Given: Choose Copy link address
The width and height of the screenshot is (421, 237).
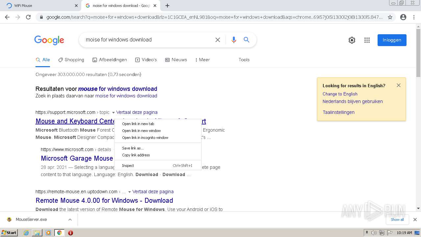Looking at the screenshot, I should coord(158,155).
